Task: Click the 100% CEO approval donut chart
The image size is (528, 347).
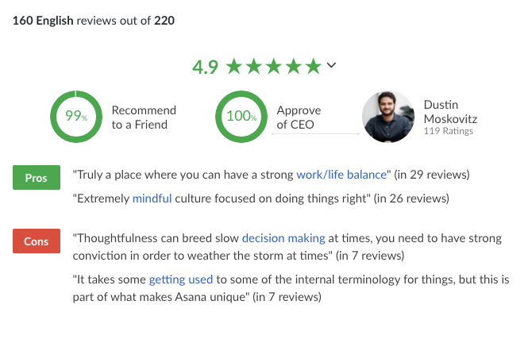Action: point(241,117)
